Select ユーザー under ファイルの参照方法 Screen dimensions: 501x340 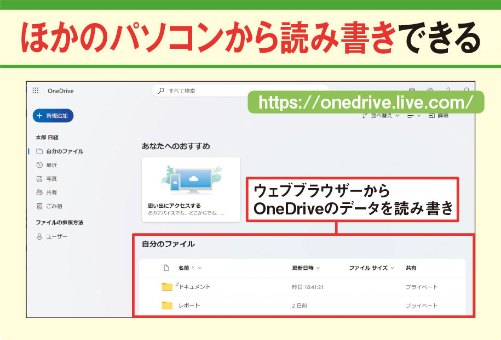[x=55, y=236]
